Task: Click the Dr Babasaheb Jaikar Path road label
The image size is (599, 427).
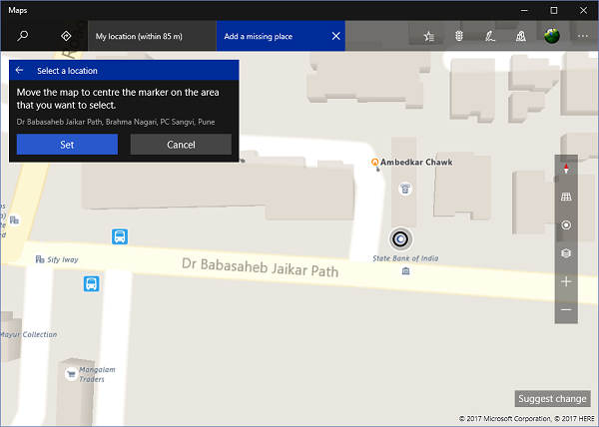Action: (x=260, y=267)
